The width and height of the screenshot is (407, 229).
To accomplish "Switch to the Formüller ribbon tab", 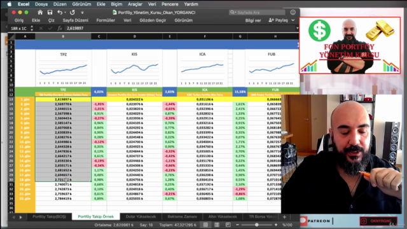I will [106, 20].
